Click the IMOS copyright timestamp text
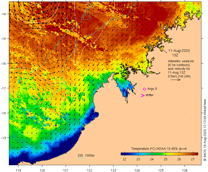 click(x=205, y=130)
